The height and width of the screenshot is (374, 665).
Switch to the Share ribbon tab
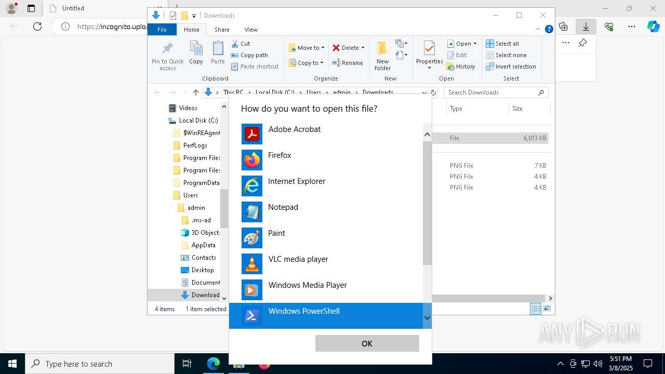click(222, 30)
